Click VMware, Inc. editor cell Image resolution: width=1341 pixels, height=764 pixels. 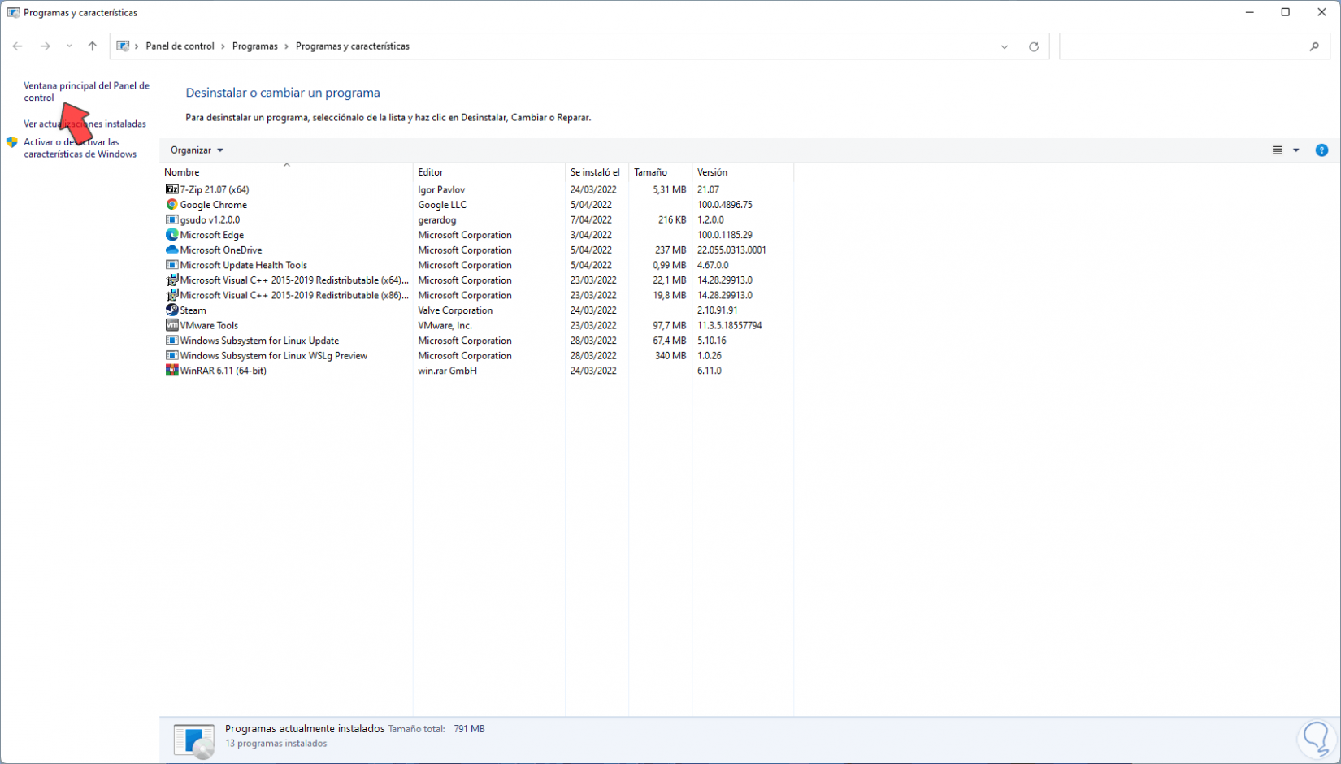tap(445, 325)
